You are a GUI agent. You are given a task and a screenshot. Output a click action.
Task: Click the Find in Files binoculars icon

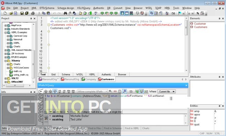point(74,13)
